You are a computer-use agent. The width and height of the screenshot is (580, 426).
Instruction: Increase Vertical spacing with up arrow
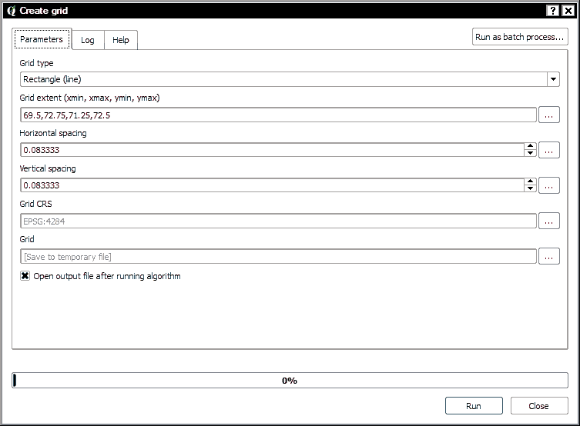(x=530, y=181)
